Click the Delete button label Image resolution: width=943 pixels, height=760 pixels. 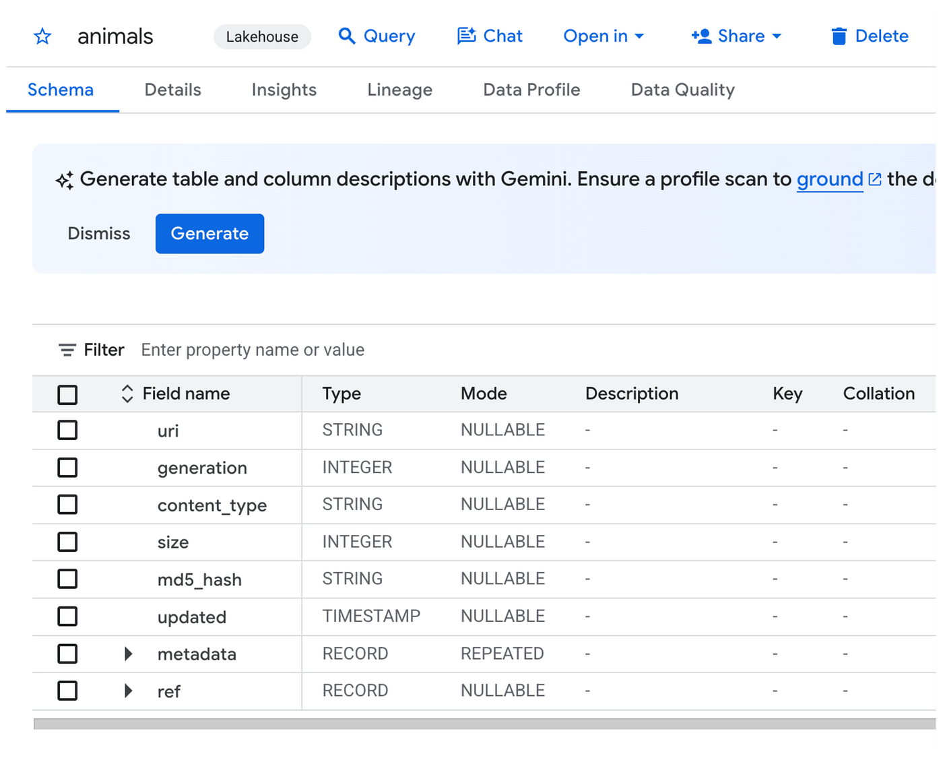[882, 36]
